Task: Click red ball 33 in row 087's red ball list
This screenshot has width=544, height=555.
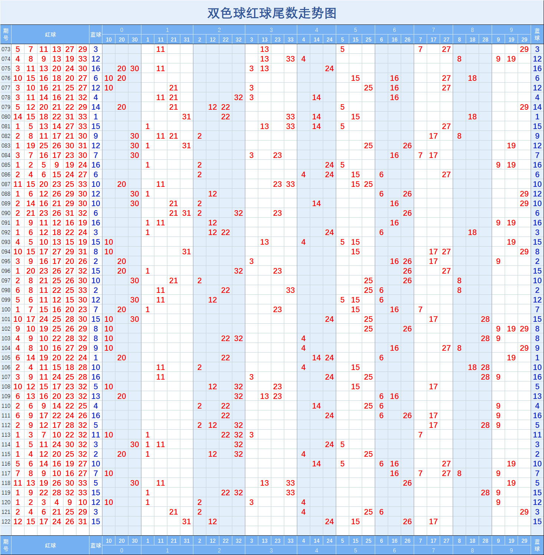Action: pos(83,184)
